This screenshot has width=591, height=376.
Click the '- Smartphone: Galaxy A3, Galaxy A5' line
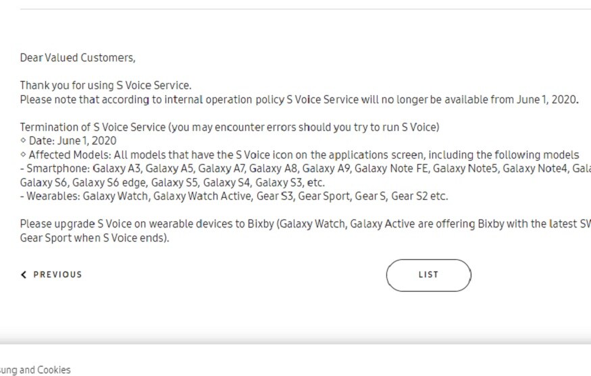point(305,168)
